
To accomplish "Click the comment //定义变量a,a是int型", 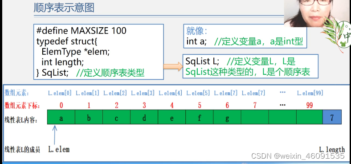I will point(258,42).
